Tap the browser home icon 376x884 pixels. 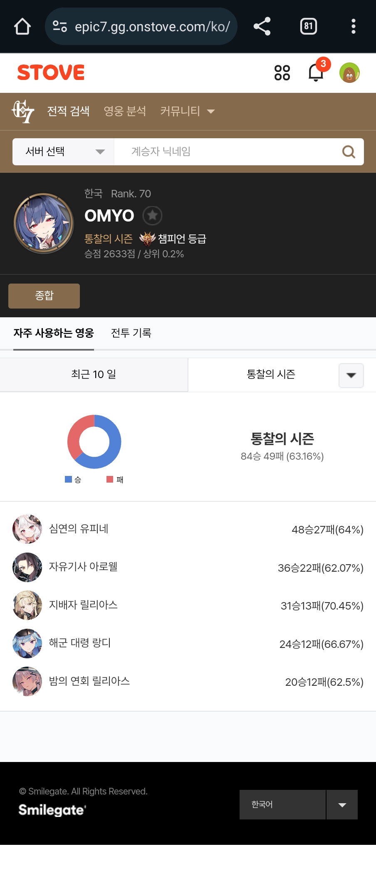[x=22, y=27]
